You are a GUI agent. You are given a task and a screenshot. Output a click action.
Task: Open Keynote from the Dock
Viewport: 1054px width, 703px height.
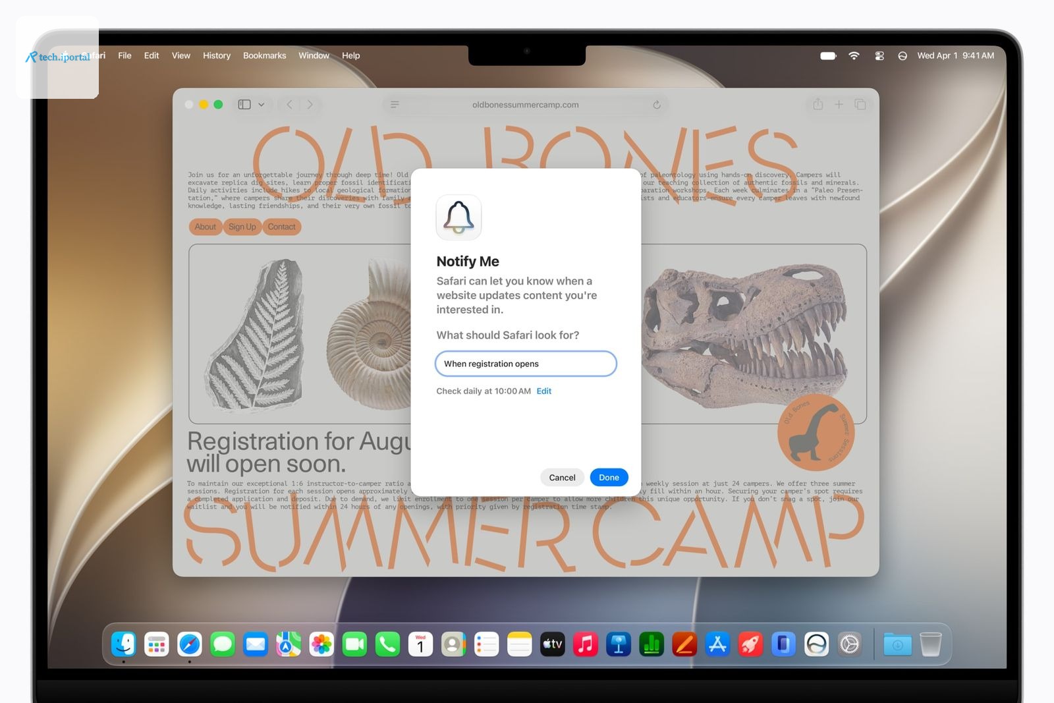point(619,644)
